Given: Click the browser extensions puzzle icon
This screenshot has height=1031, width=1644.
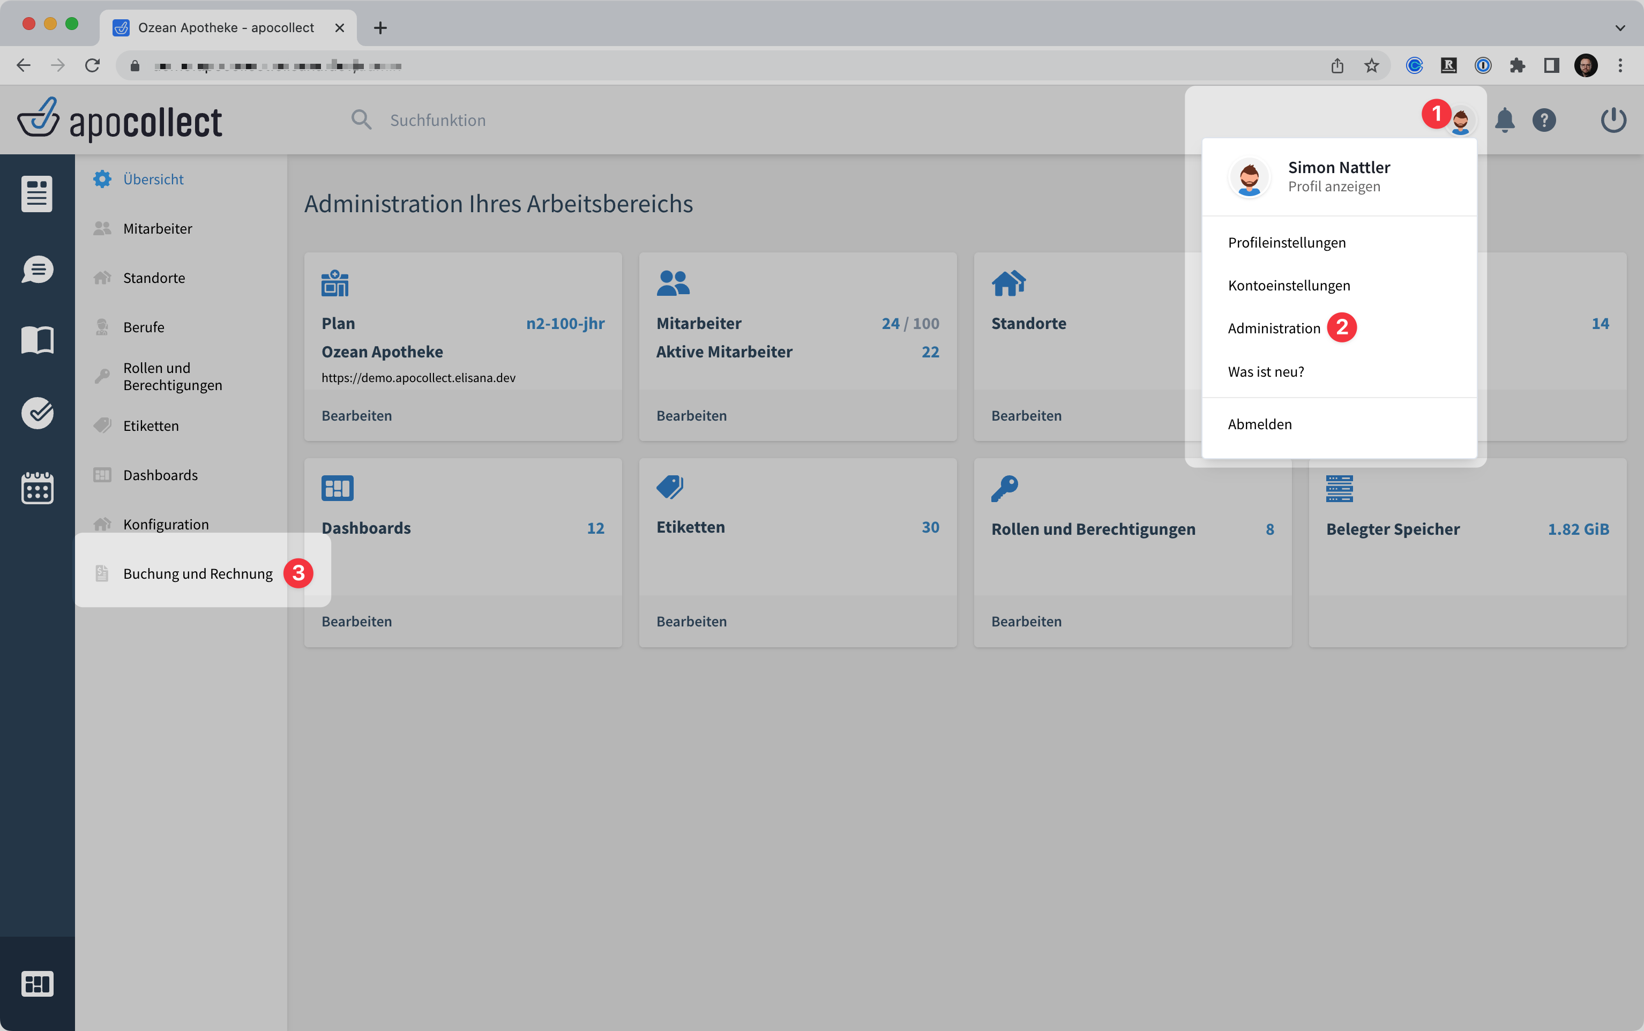Looking at the screenshot, I should click(1516, 65).
